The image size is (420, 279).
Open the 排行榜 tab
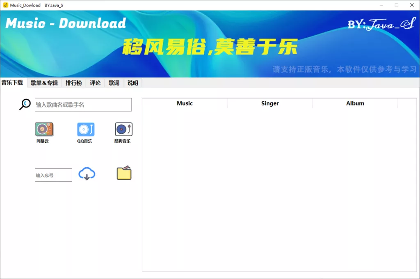point(74,83)
